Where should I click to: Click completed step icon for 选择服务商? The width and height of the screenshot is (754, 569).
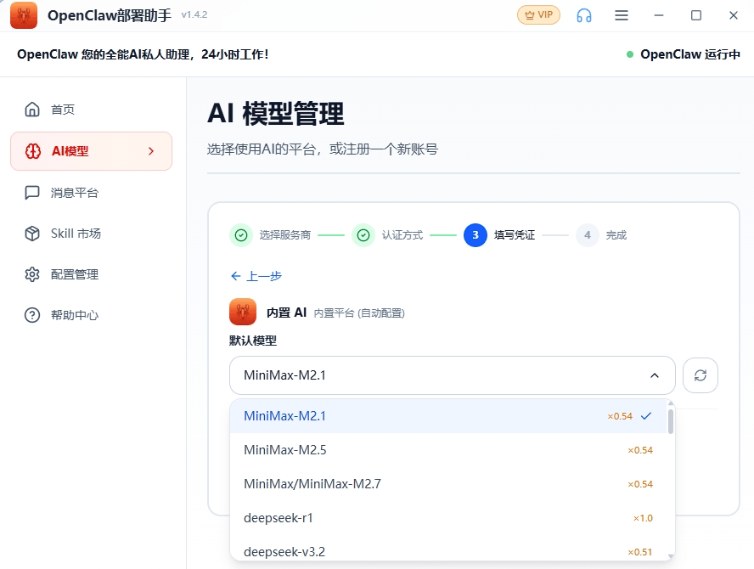click(x=241, y=235)
